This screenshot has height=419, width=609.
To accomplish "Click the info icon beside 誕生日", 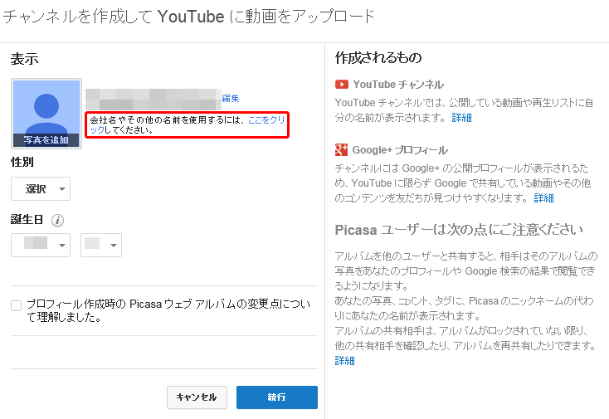I will click(58, 221).
